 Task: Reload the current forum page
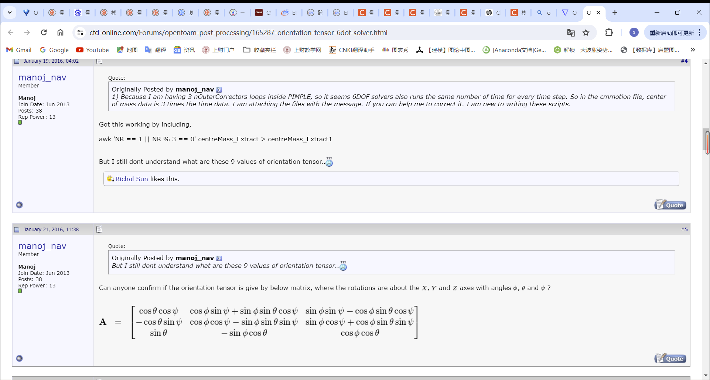44,32
